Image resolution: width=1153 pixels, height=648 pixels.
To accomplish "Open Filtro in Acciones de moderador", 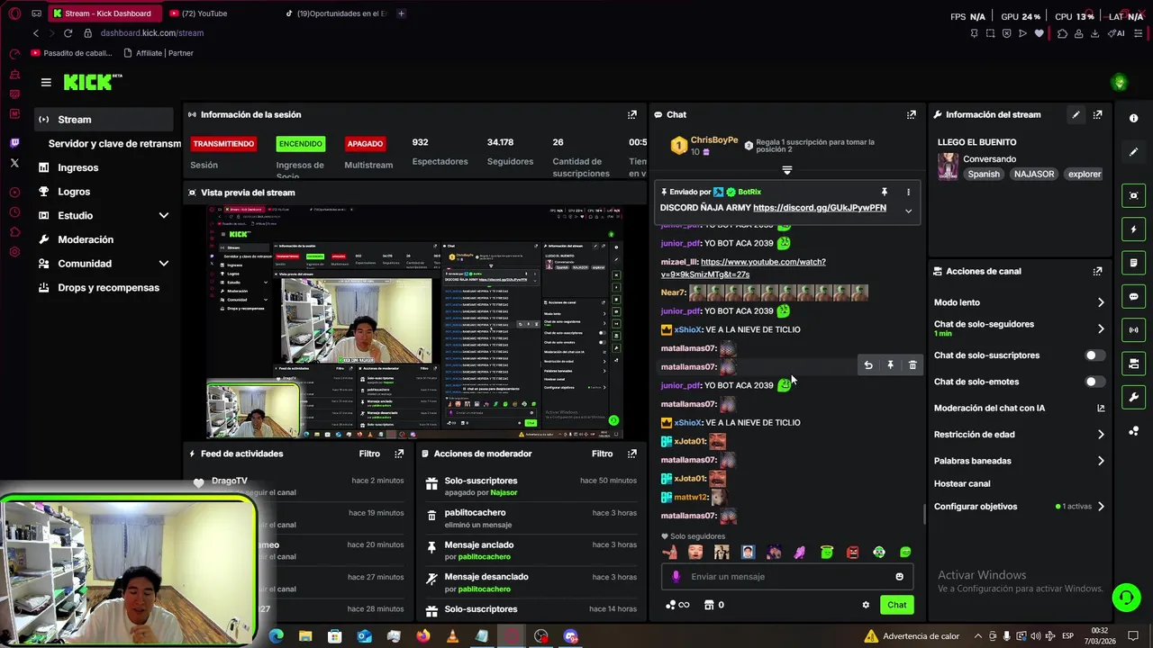I will 602,454.
